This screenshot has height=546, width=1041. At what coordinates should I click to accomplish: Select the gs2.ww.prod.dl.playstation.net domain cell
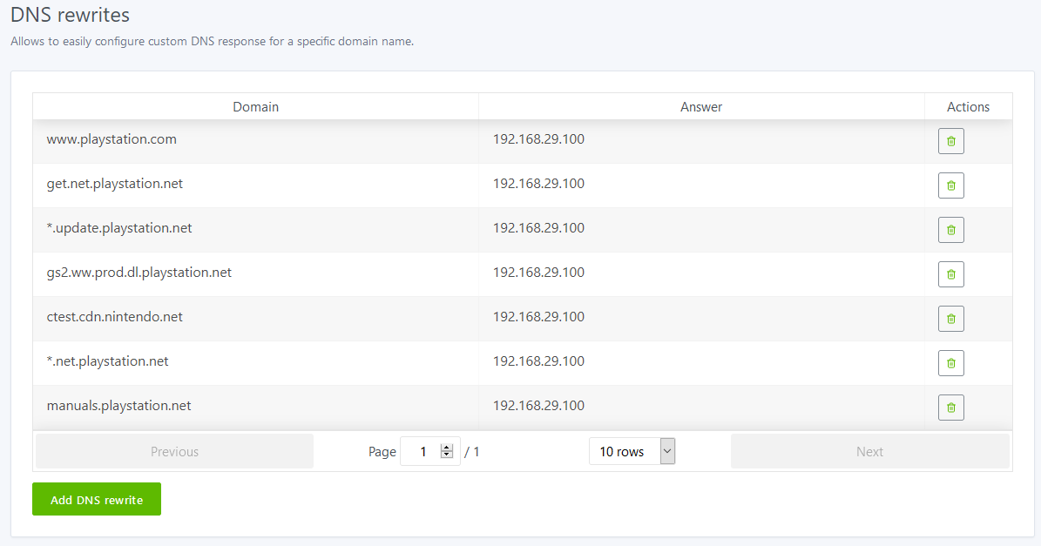(255, 274)
